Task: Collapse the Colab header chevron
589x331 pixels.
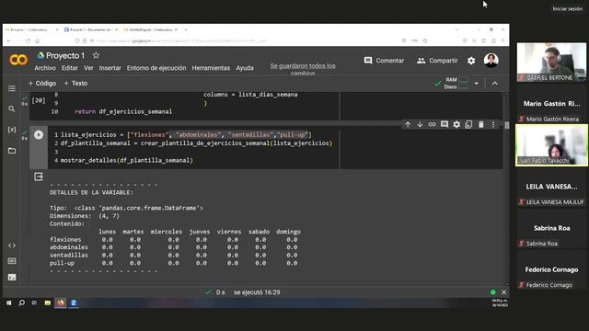Action: [495, 84]
